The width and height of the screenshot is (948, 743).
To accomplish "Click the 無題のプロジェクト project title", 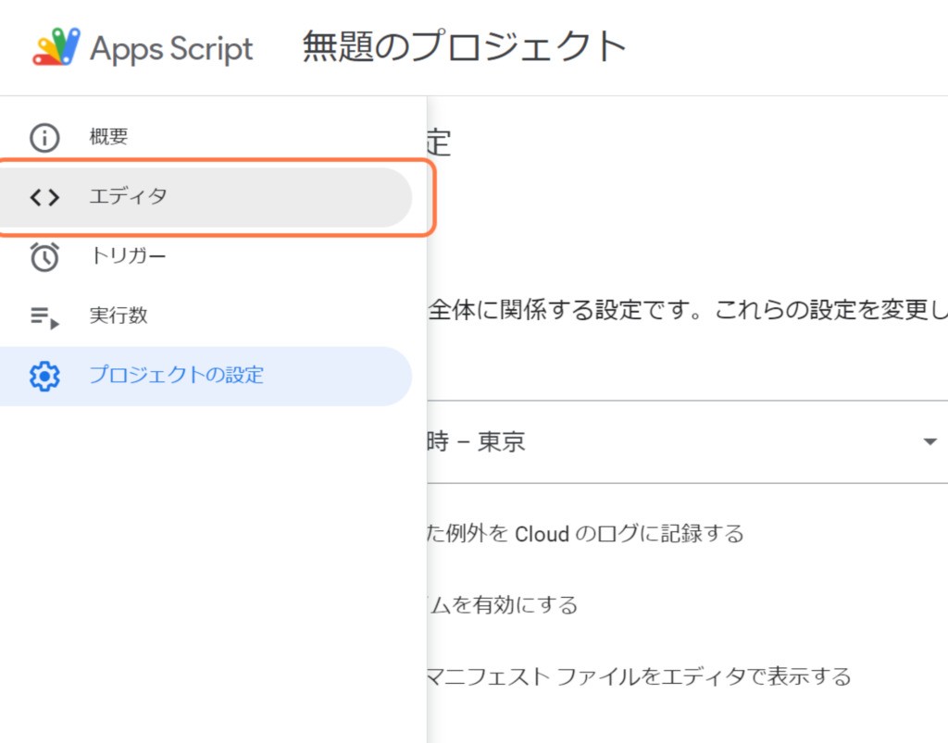I will pyautogui.click(x=464, y=46).
